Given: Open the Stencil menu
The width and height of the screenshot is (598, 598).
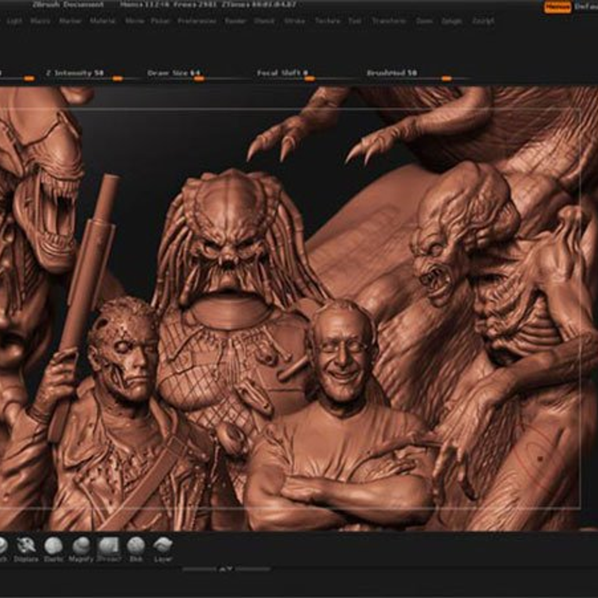Looking at the screenshot, I should tap(264, 21).
